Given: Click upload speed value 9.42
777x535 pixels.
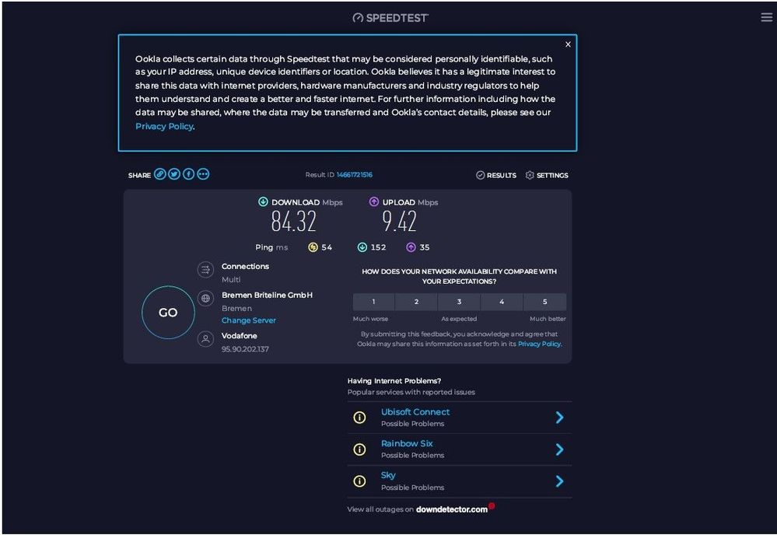Looking at the screenshot, I should (x=399, y=222).
